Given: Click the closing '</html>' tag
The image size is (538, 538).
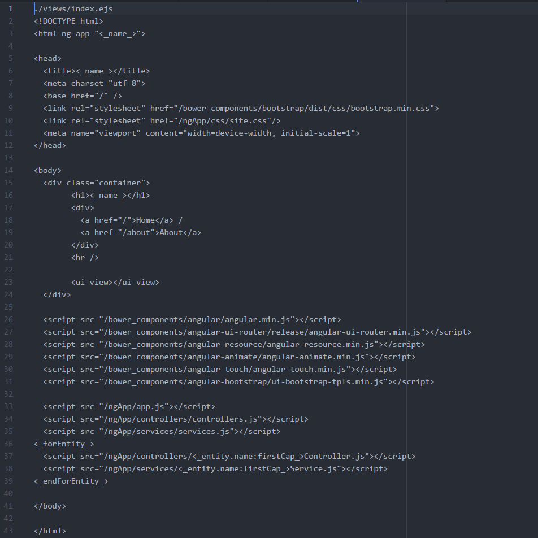Looking at the screenshot, I should pos(50,531).
